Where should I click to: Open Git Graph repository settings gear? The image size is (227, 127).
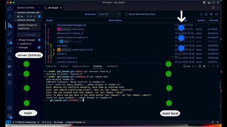point(211,14)
